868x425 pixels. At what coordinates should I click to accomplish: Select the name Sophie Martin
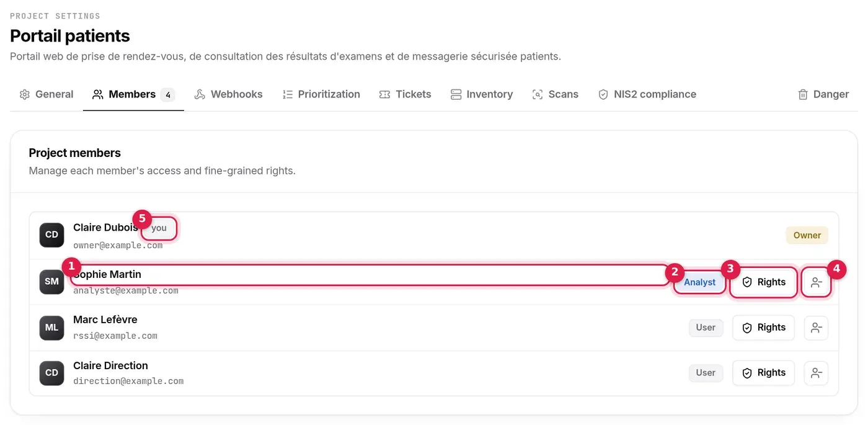point(107,274)
